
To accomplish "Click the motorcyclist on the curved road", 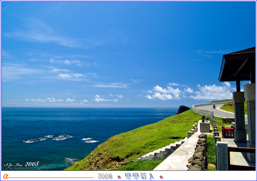I will tap(214, 106).
